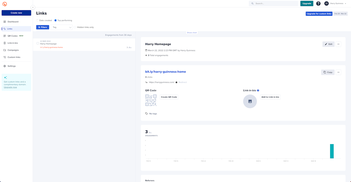351x182 pixels.
Task: Click the Create new button
Action: click(16, 13)
